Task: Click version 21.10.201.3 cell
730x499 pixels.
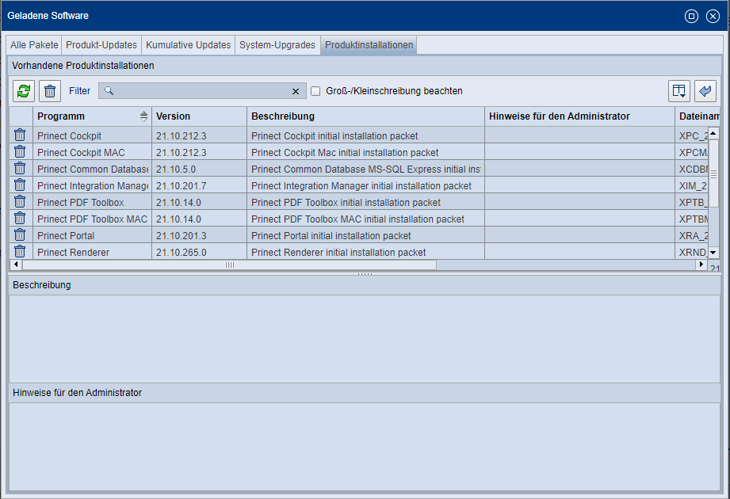Action: click(199, 236)
